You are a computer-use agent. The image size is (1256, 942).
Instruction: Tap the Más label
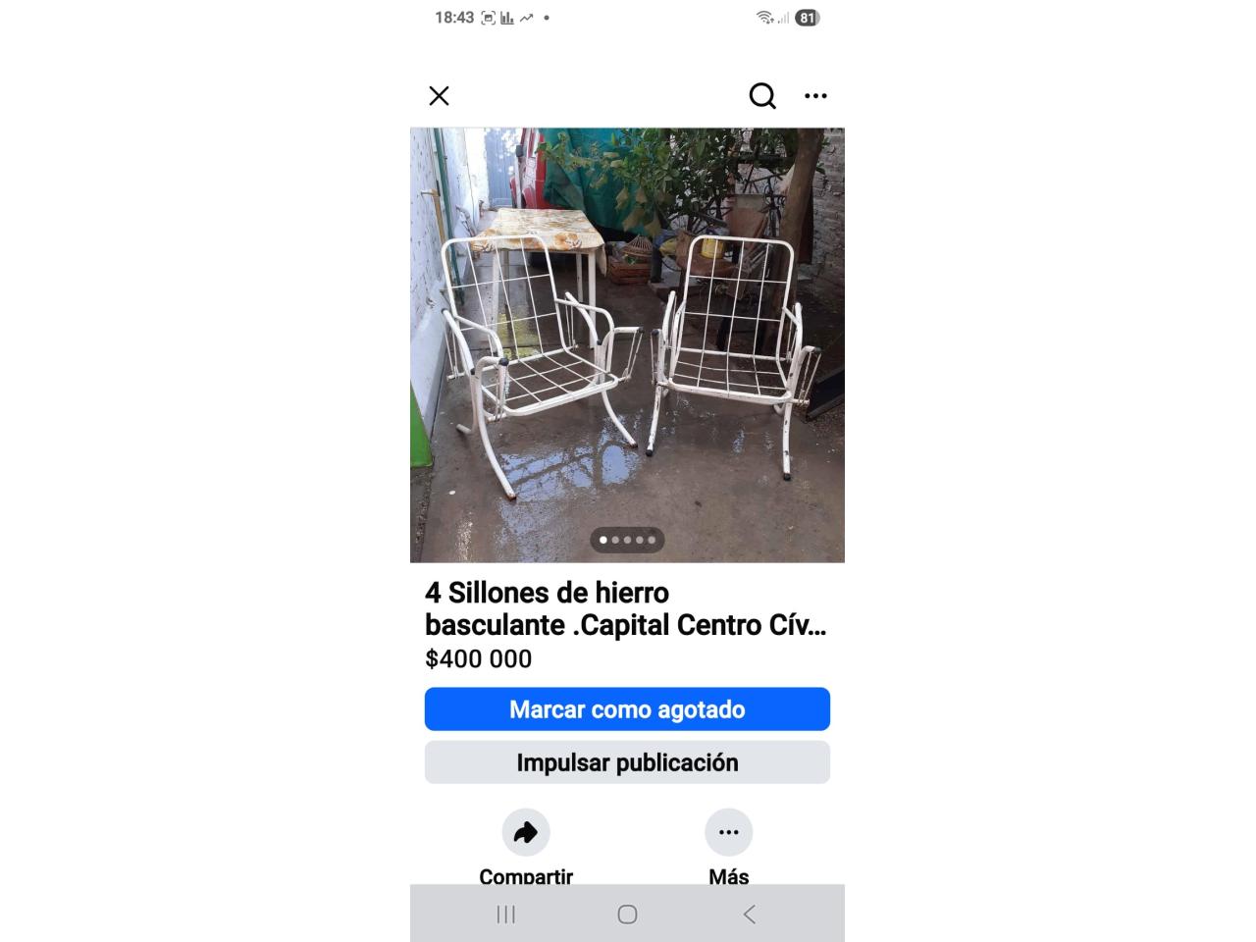click(x=729, y=876)
